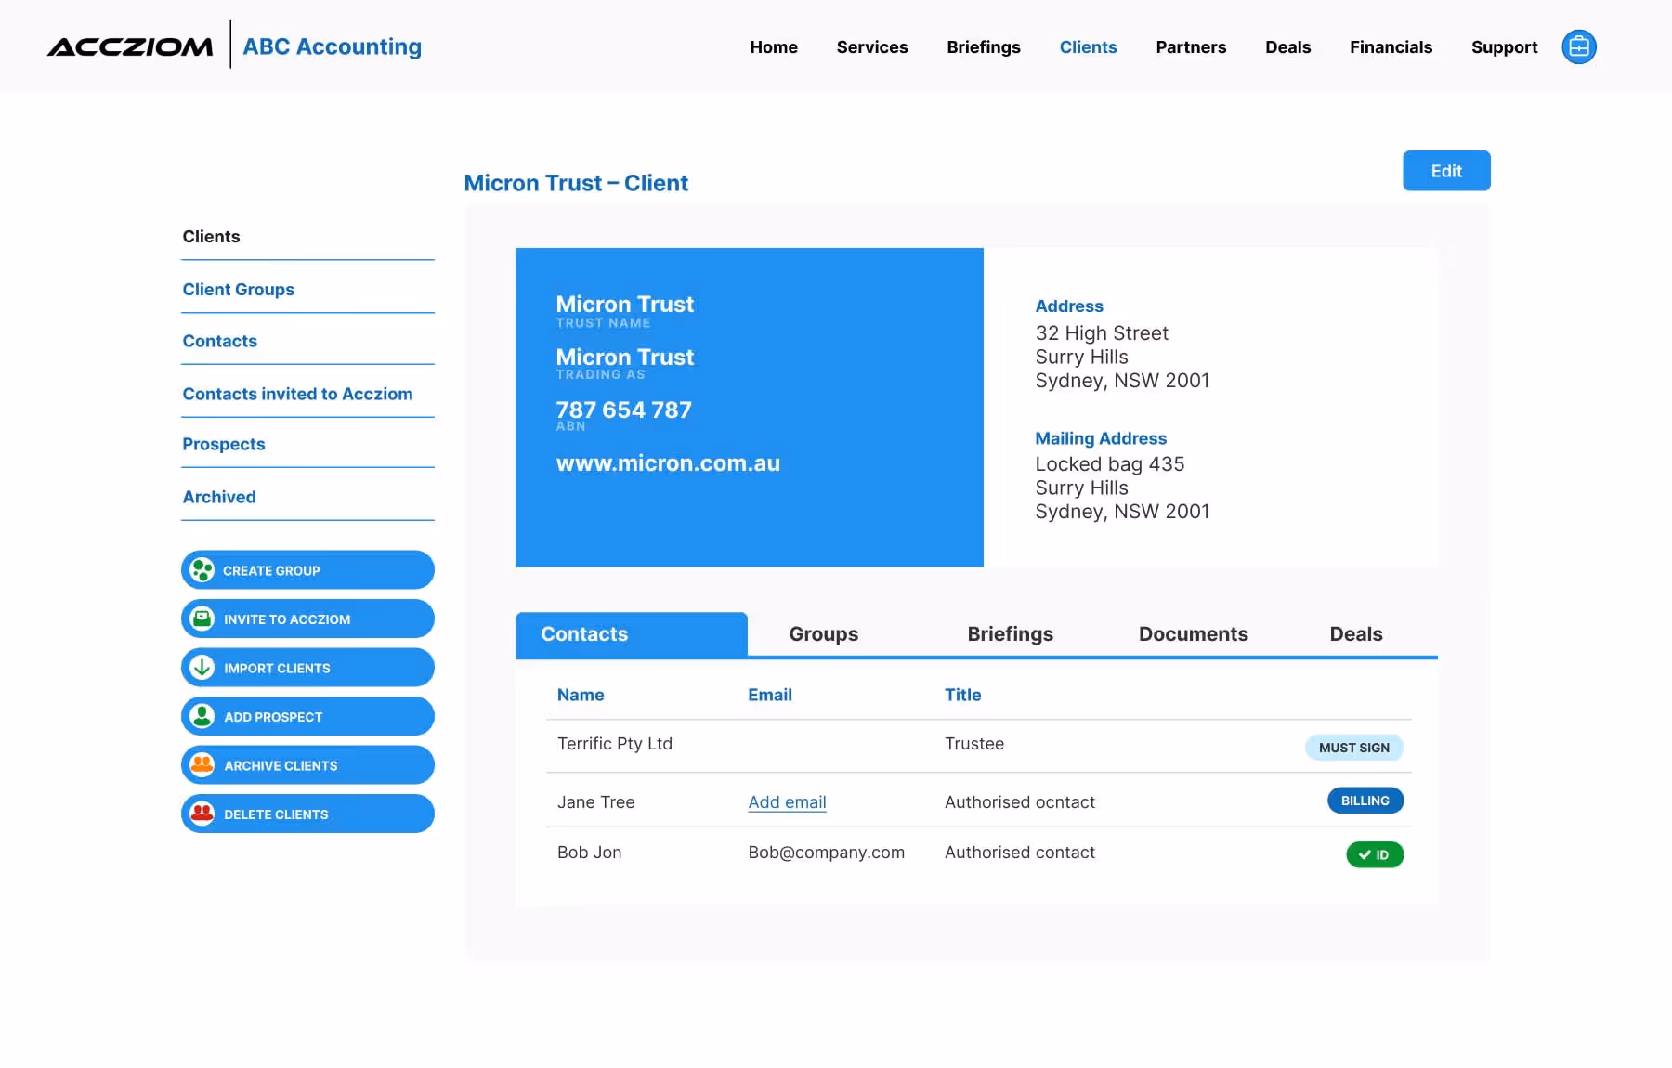Open Contacts in the sidebar
The width and height of the screenshot is (1672, 1068).
(219, 341)
